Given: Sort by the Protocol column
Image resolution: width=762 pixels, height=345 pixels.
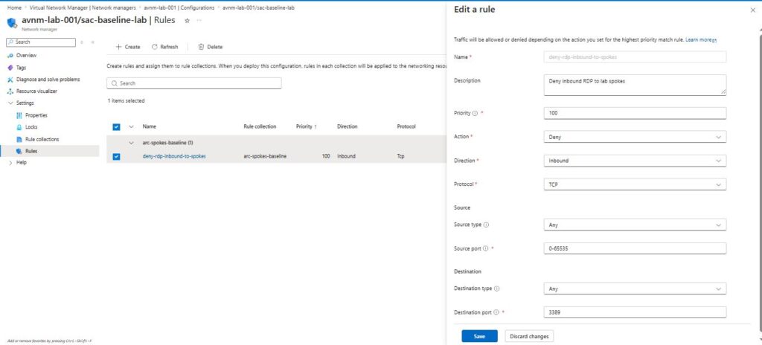Looking at the screenshot, I should (x=406, y=126).
